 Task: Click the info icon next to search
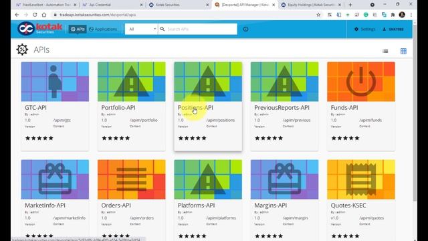[x=245, y=29]
